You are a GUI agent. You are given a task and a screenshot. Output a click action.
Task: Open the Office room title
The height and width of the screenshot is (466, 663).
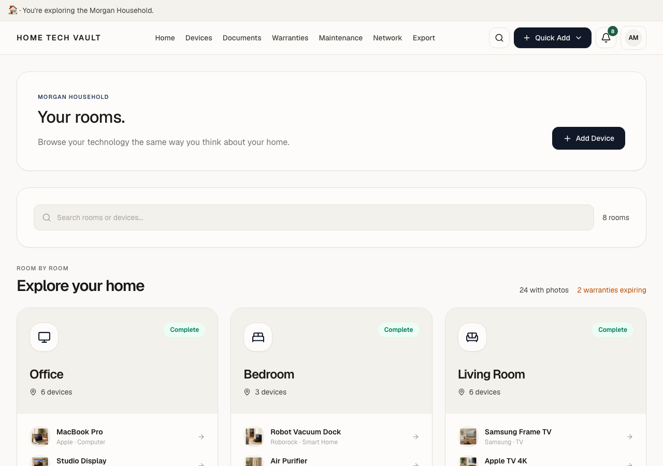coord(47,374)
